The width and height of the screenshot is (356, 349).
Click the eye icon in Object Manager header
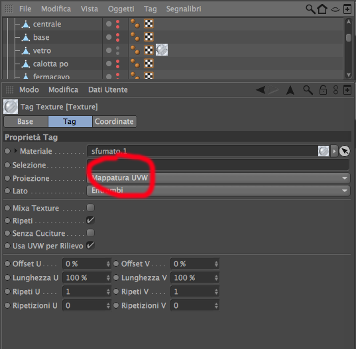[335, 9]
